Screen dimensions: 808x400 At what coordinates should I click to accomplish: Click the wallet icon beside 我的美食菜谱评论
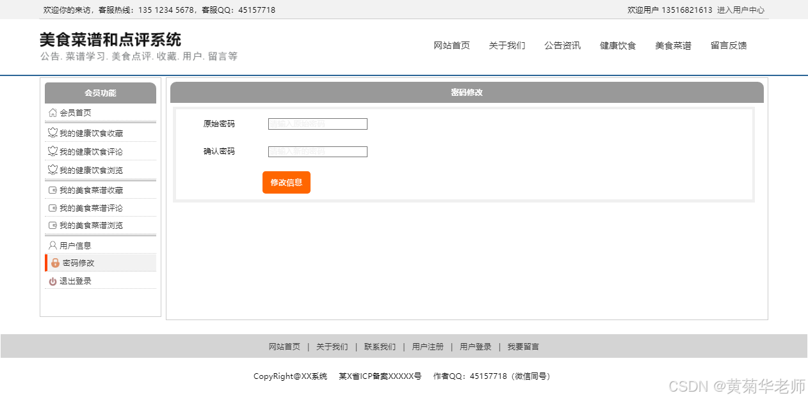53,208
